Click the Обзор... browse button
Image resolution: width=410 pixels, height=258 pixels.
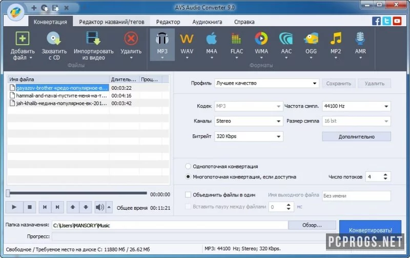pyautogui.click(x=312, y=225)
